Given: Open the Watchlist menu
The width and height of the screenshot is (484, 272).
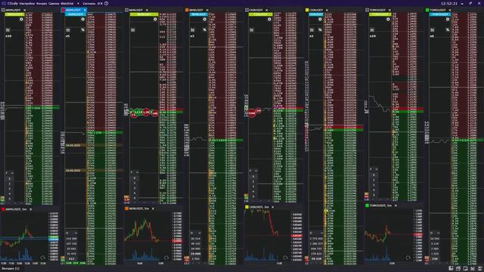Looking at the screenshot, I should pyautogui.click(x=67, y=3).
